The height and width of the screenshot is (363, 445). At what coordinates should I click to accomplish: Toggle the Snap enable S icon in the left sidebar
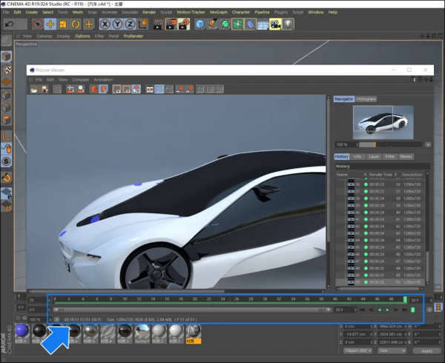6,161
